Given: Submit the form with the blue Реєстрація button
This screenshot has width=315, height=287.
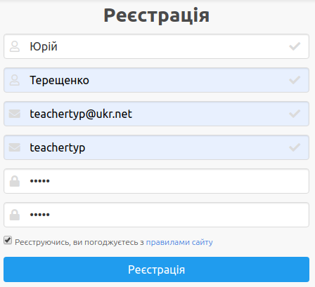Looking at the screenshot, I should tap(156, 269).
